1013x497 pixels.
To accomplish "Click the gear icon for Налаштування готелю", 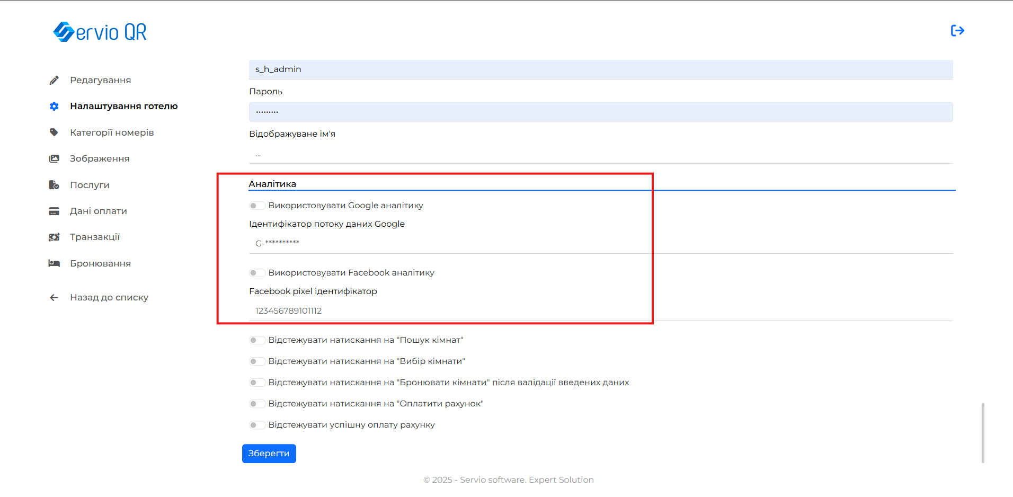I will pyautogui.click(x=54, y=106).
